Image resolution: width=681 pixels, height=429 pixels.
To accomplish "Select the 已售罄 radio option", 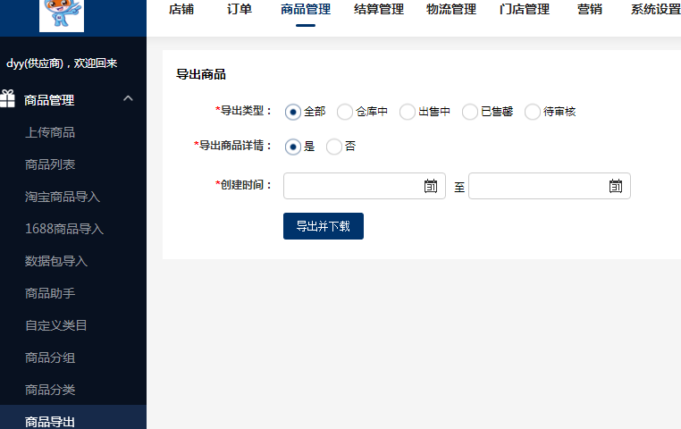I will (x=469, y=112).
